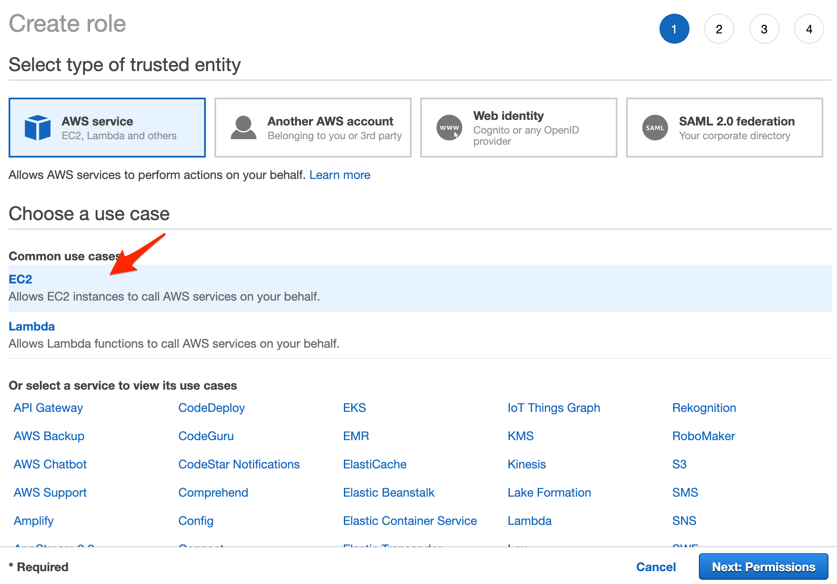
Task: Jump to wizard step 2 circle
Action: tap(719, 29)
